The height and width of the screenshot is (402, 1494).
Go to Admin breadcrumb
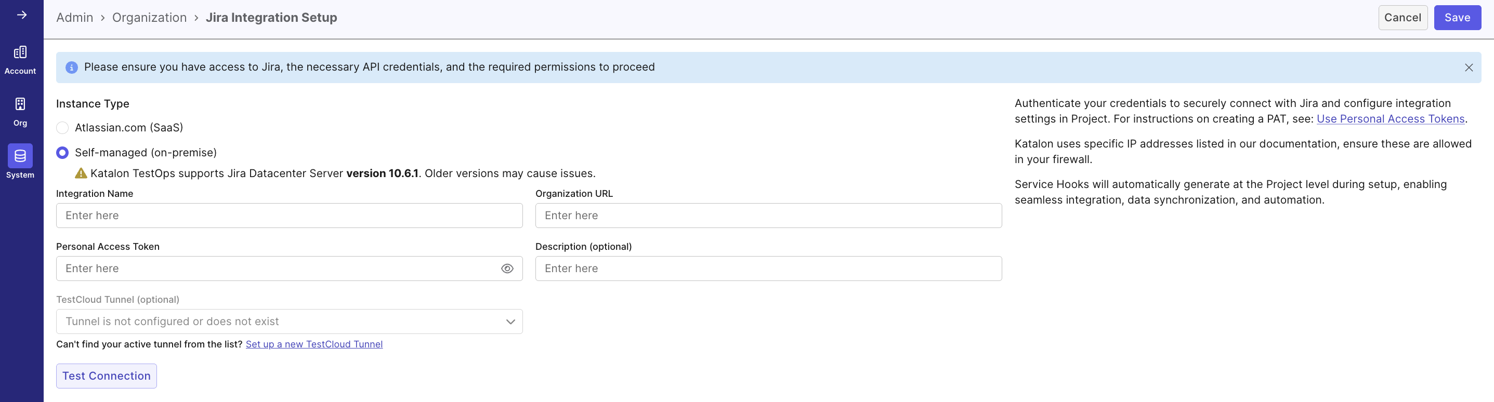click(x=75, y=17)
